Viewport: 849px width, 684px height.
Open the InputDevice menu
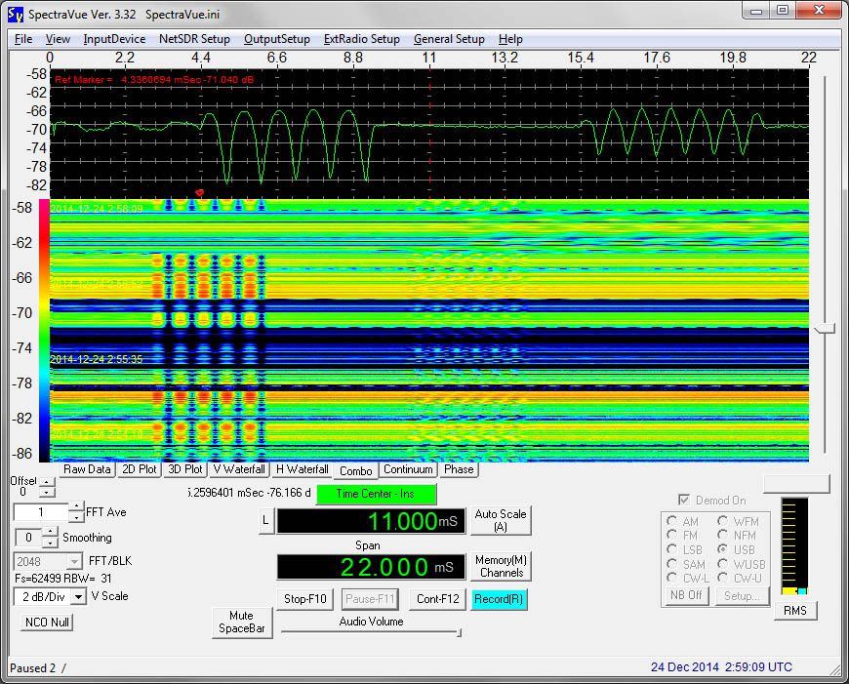pos(114,39)
